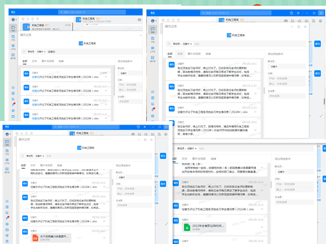This screenshot has height=244, width=326.
Task: Open Workbench icon in upper-left window sidebar
Action: 13,47
